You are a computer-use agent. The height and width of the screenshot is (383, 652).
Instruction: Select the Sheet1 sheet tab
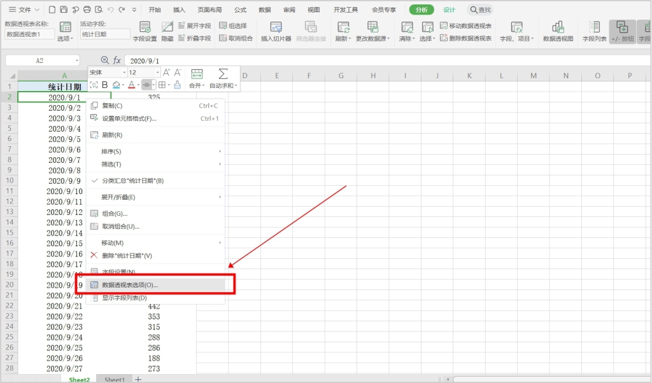click(115, 379)
